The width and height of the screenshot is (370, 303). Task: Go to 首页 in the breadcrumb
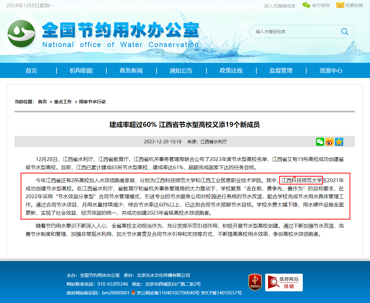tap(43, 102)
